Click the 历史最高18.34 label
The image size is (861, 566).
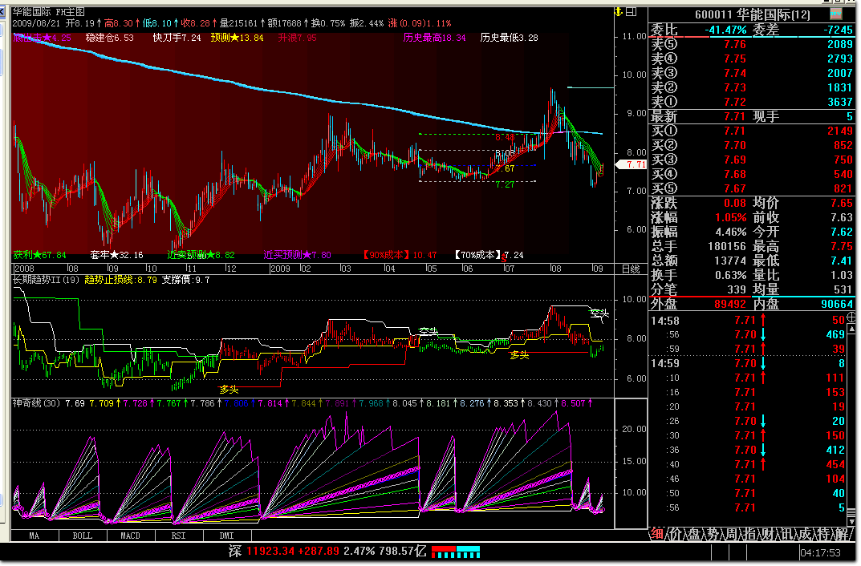434,38
